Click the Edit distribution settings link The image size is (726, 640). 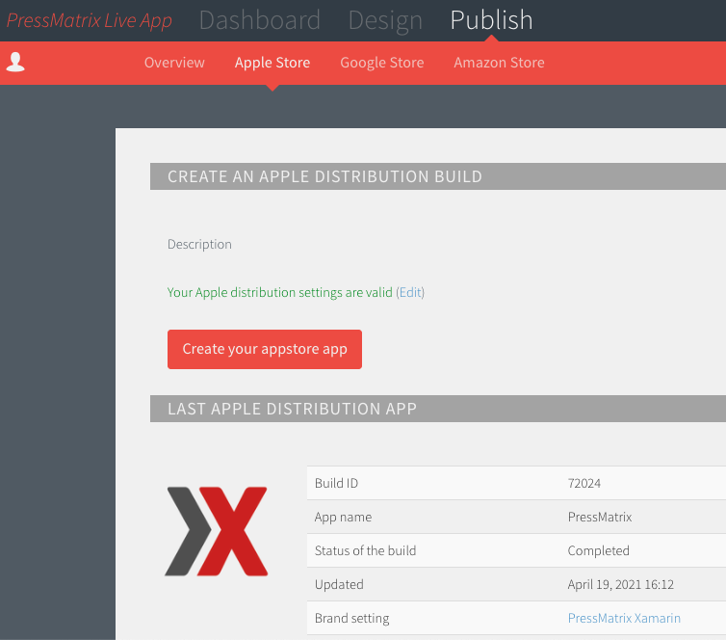point(410,292)
